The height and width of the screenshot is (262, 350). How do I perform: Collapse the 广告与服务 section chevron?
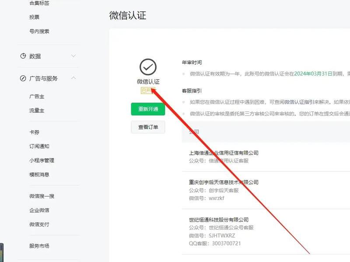pyautogui.click(x=73, y=78)
